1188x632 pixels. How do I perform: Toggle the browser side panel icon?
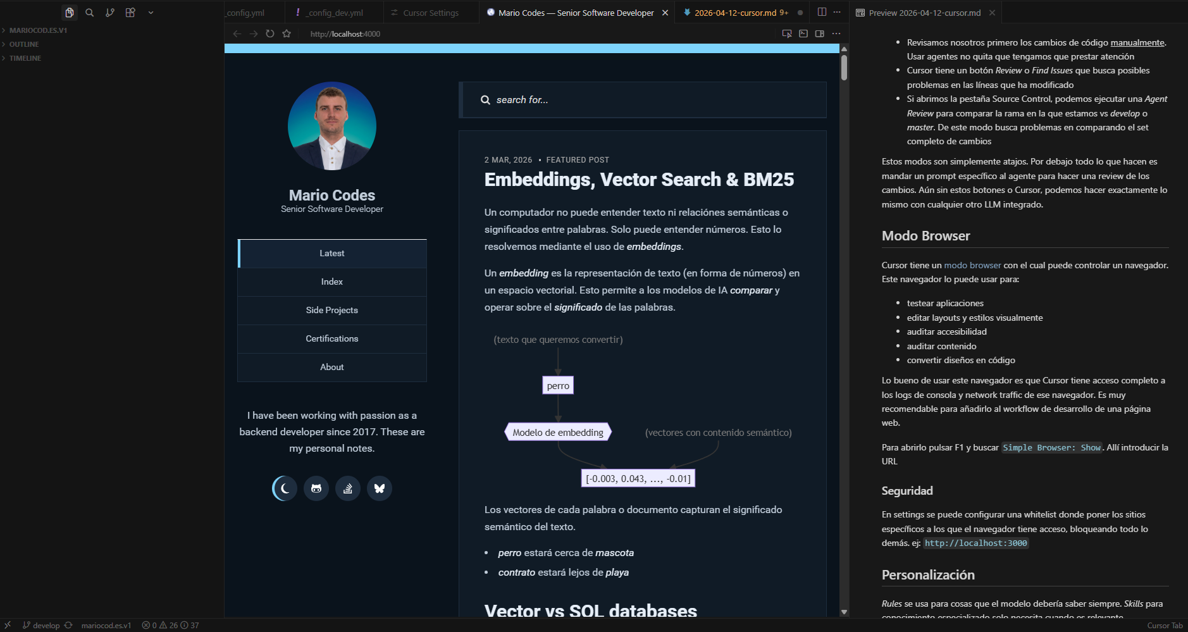tap(820, 34)
